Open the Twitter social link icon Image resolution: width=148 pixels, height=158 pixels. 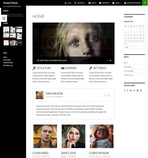click(131, 91)
